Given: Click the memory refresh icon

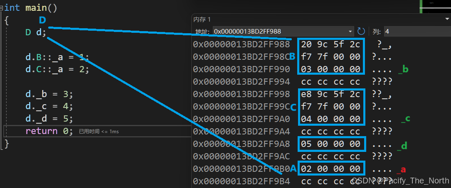Looking at the screenshot, I should point(361,31).
